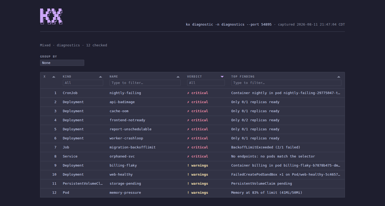Image resolution: width=385 pixels, height=206 pixels.
Task: Select the worker-crashloop name cell
Action: click(x=126, y=138)
